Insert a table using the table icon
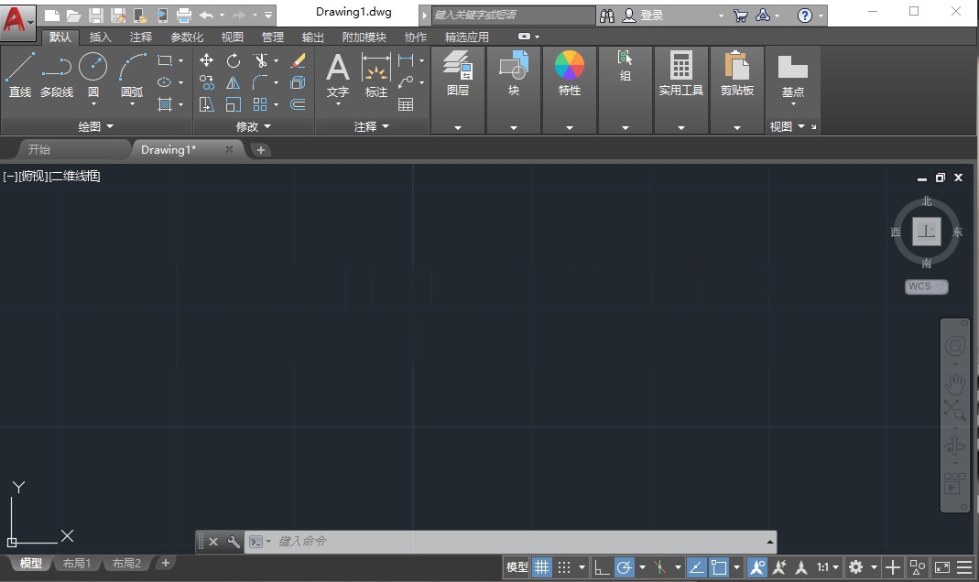The image size is (979, 582). pos(406,104)
